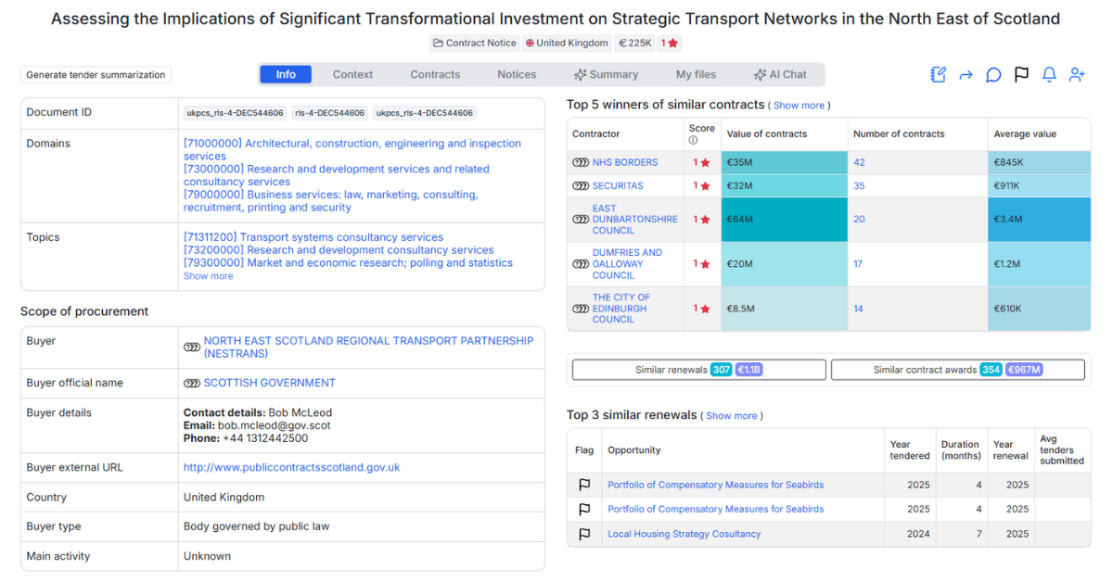Expand Show more for Top 3 similar renewals
The width and height of the screenshot is (1113, 582).
click(732, 415)
